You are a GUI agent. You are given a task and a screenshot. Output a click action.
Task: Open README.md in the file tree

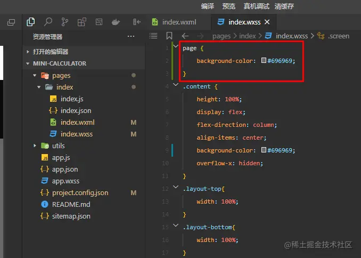(x=71, y=205)
